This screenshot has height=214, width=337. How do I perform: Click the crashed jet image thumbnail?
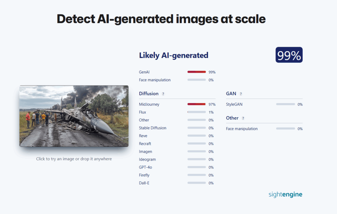74,116
